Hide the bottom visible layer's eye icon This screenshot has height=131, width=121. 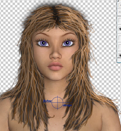click(x=120, y=55)
